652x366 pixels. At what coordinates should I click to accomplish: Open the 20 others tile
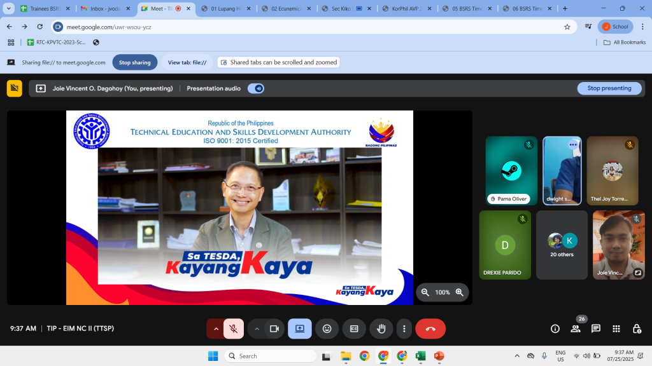562,245
